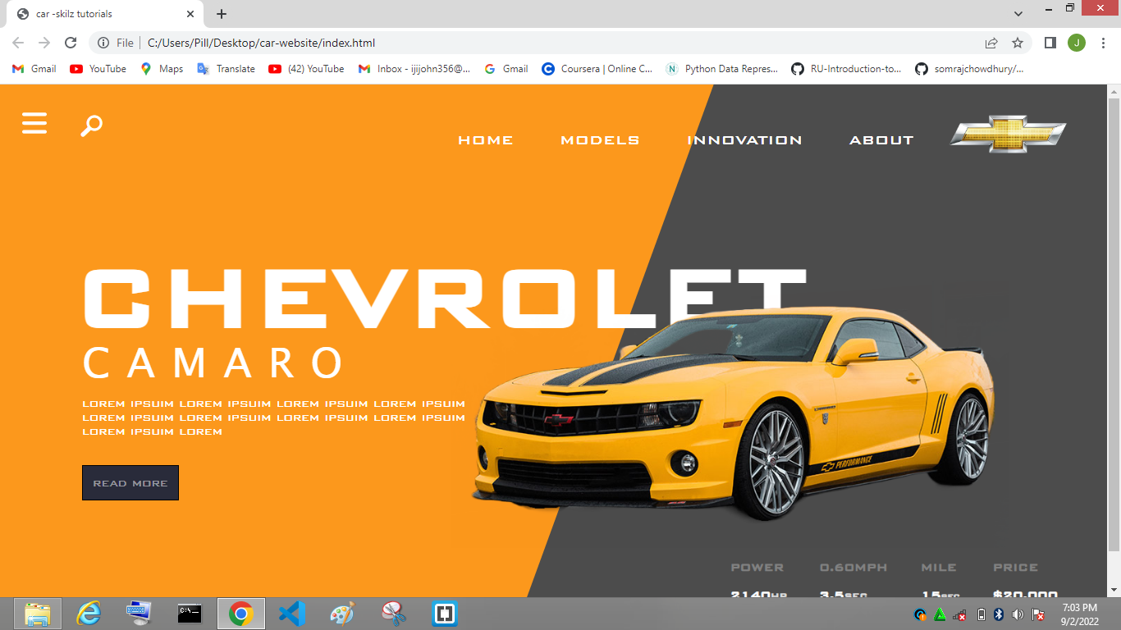The image size is (1121, 630).
Task: Click the READ MORE button
Action: (130, 482)
